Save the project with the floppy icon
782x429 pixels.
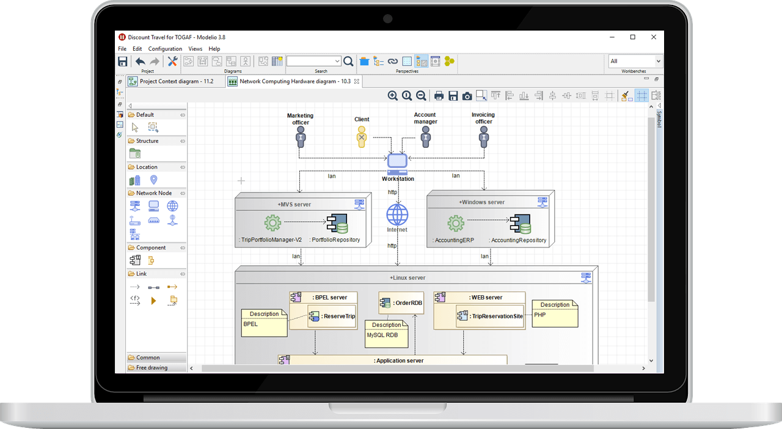[123, 61]
